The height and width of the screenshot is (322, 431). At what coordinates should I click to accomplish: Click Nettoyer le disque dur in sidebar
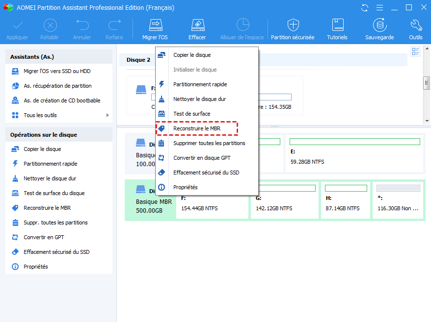tap(50, 178)
